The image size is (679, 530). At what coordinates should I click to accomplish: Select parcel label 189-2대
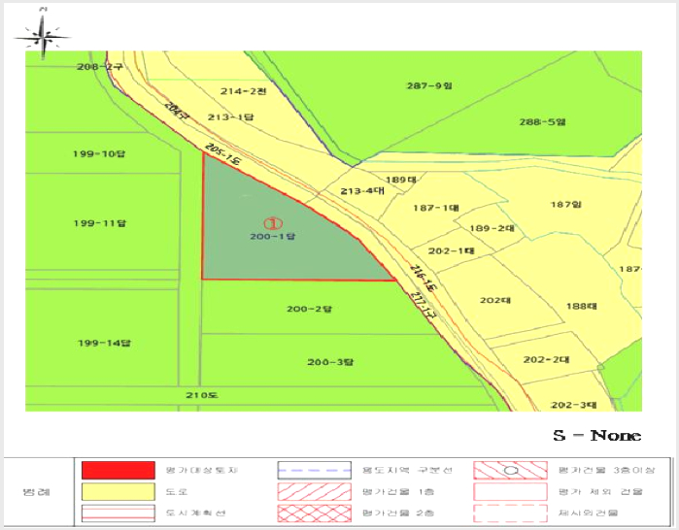pyautogui.click(x=492, y=228)
